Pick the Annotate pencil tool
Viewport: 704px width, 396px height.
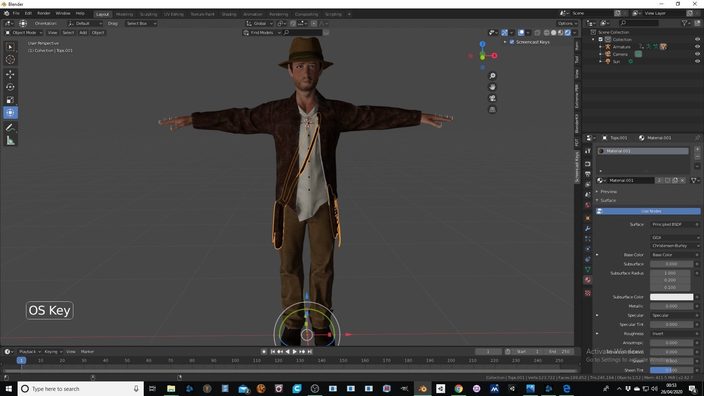10,128
